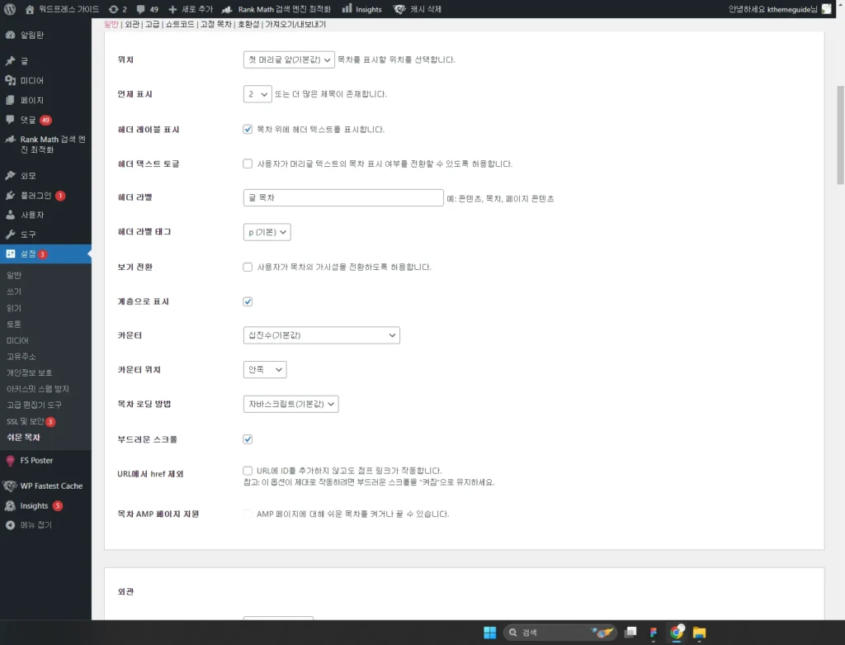The height and width of the screenshot is (645, 845).
Task: Open 쉬운 목차 submenu item
Action: click(23, 438)
